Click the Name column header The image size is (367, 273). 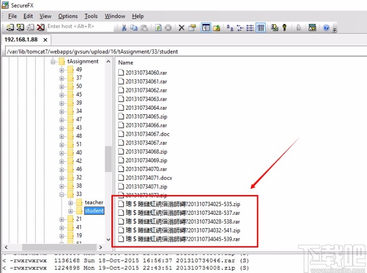coord(126,62)
